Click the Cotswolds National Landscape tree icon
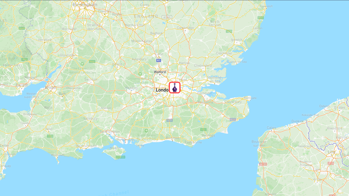The image size is (349, 196). click(x=82, y=64)
